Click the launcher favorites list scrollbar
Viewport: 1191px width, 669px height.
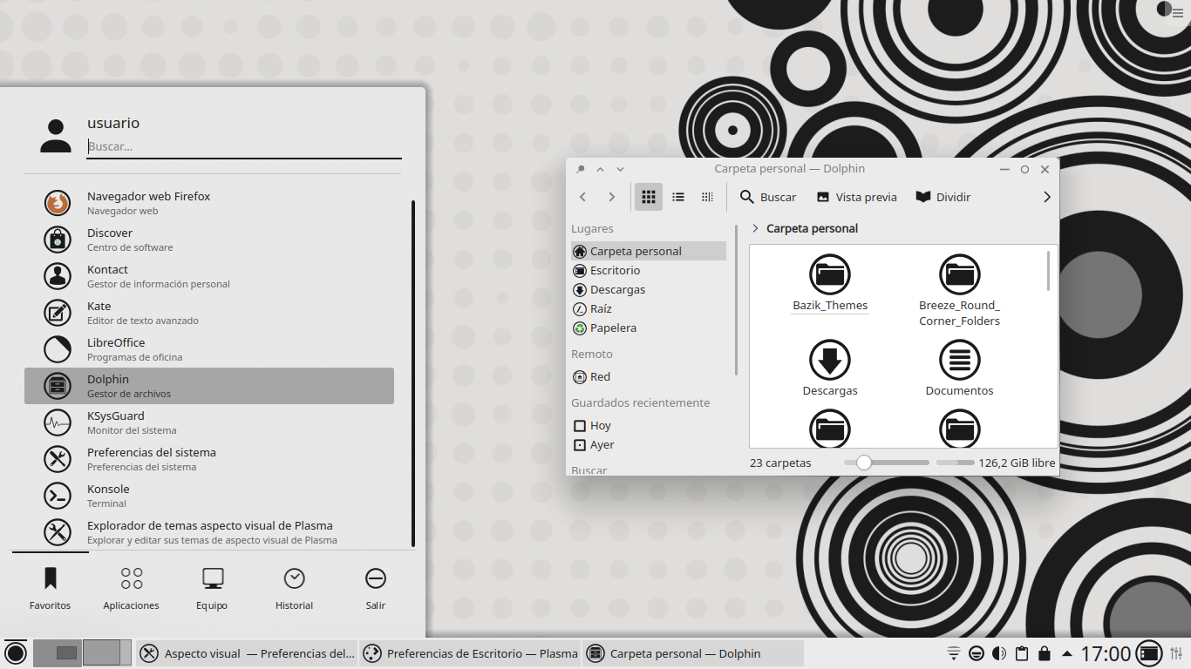[412, 373]
